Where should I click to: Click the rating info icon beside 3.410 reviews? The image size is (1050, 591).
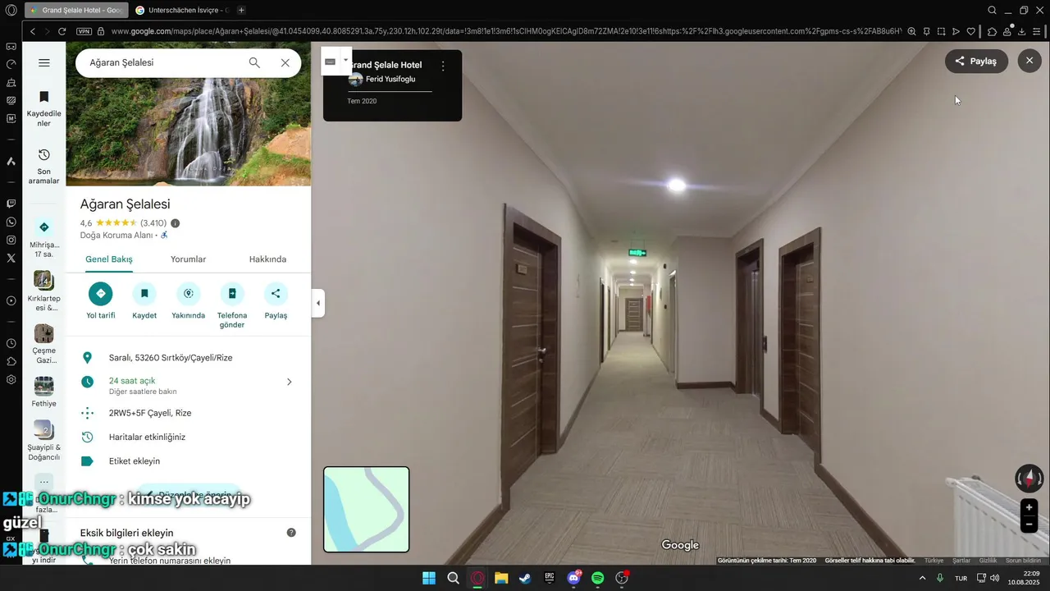[175, 223]
